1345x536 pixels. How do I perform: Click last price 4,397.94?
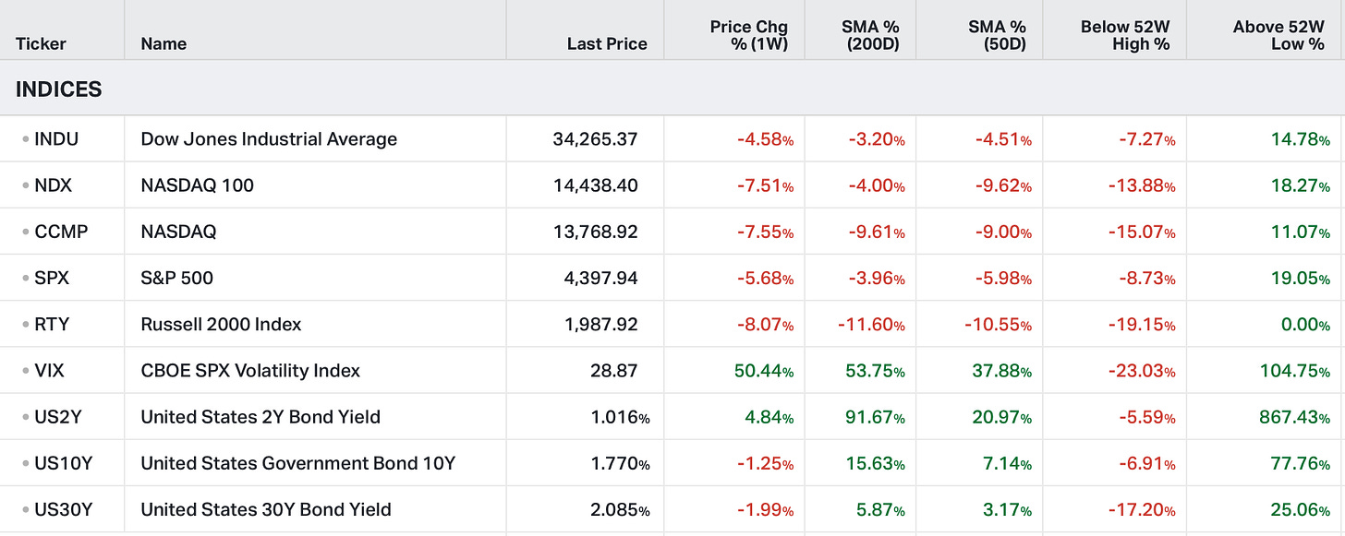600,278
